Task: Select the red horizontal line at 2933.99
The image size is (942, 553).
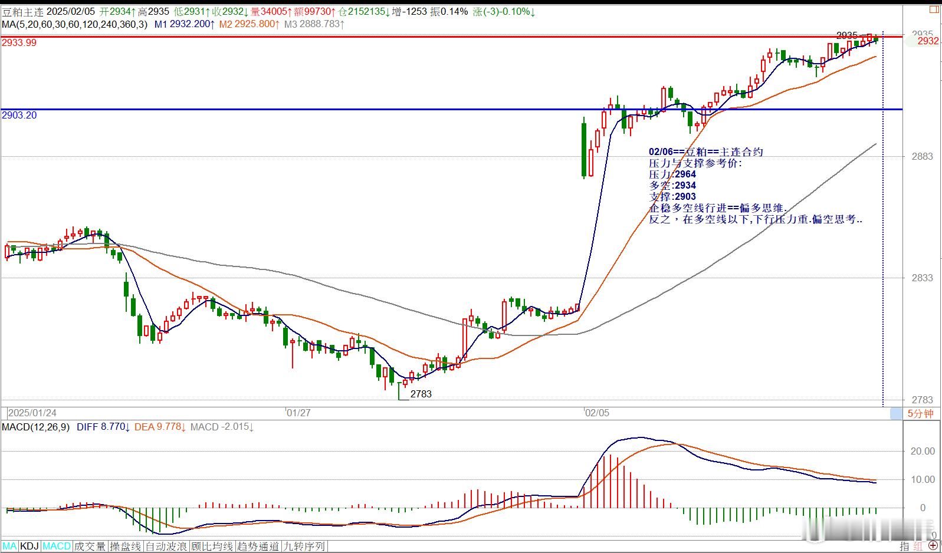Action: (x=451, y=37)
